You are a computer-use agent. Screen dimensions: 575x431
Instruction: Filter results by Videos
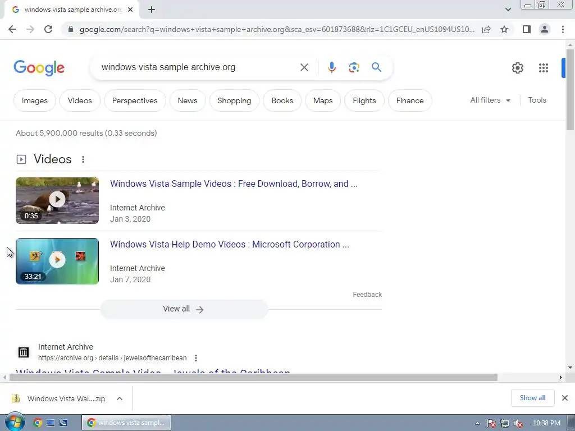coord(80,101)
